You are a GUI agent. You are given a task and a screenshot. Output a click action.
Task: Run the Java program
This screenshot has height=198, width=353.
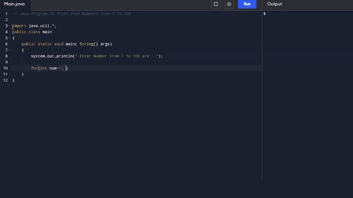247,4
